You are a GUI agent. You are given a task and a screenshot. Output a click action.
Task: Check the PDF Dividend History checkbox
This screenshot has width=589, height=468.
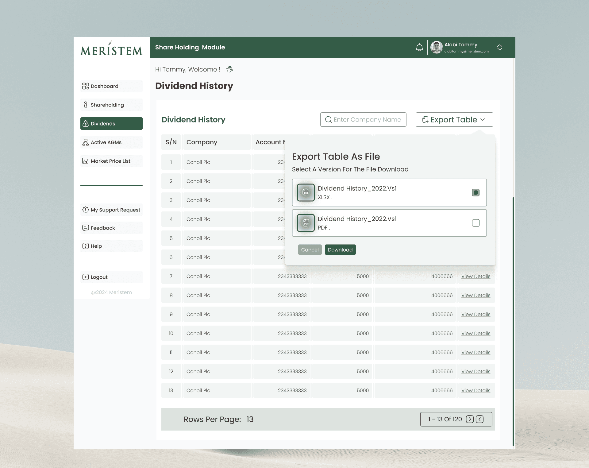[476, 223]
